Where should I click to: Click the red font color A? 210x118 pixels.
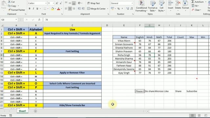[x=58, y=9]
